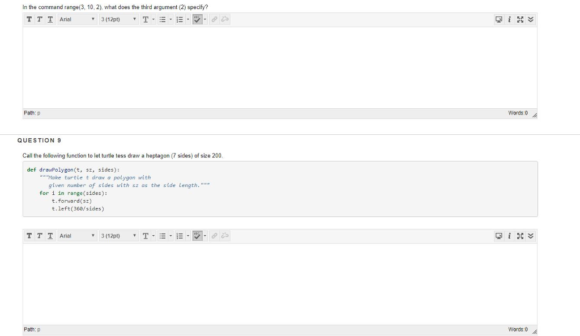Image resolution: width=580 pixels, height=336 pixels.
Task: Click into the Question 9 answer text area
Action: [280, 284]
